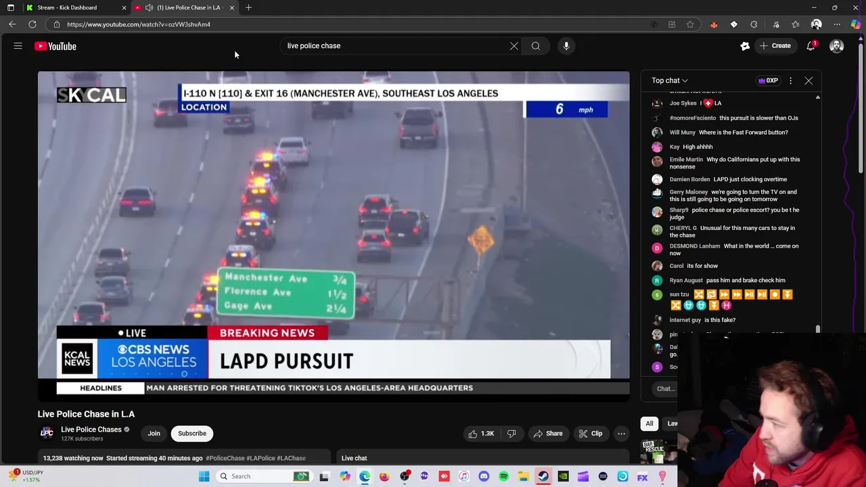Image resolution: width=866 pixels, height=487 pixels.
Task: Close the Live Police Chase tab
Action: click(x=232, y=7)
